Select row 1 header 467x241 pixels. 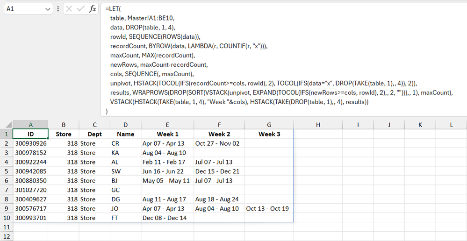(6, 134)
